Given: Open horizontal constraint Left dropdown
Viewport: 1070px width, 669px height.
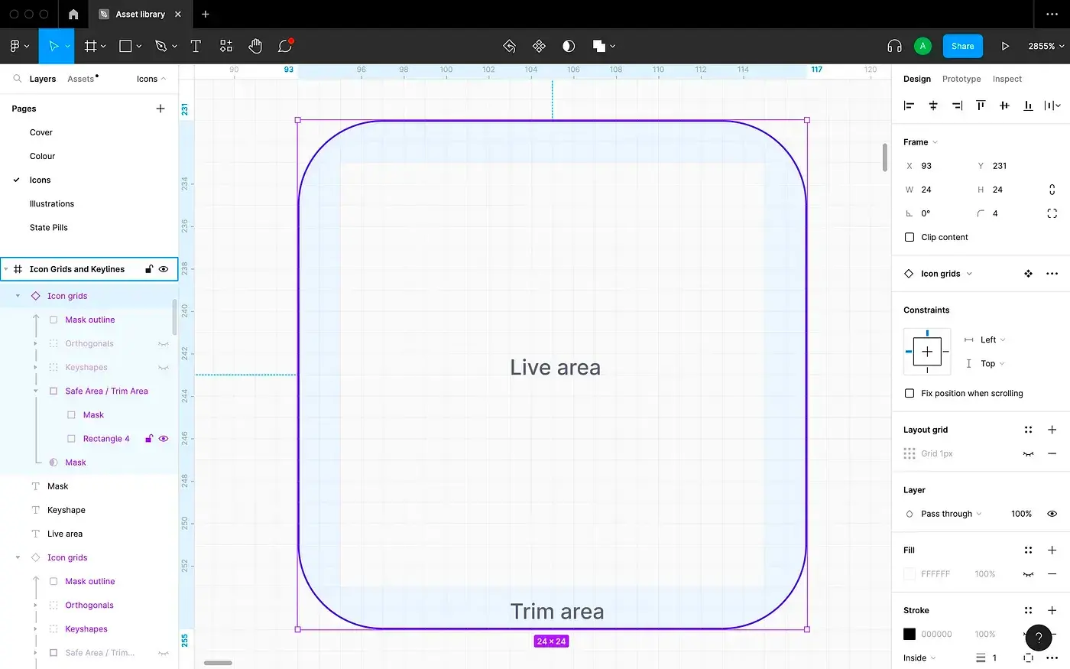Looking at the screenshot, I should pos(993,339).
